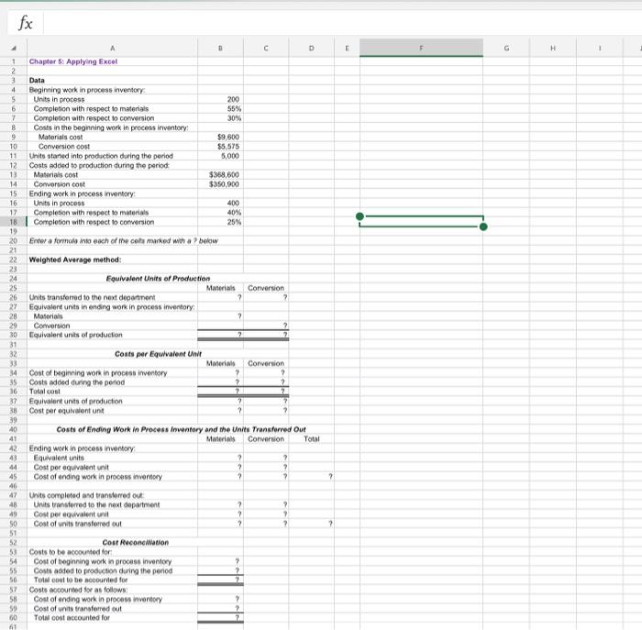The width and height of the screenshot is (642, 630).
Task: Click the 'Total' column label in row 41
Action: [312, 438]
